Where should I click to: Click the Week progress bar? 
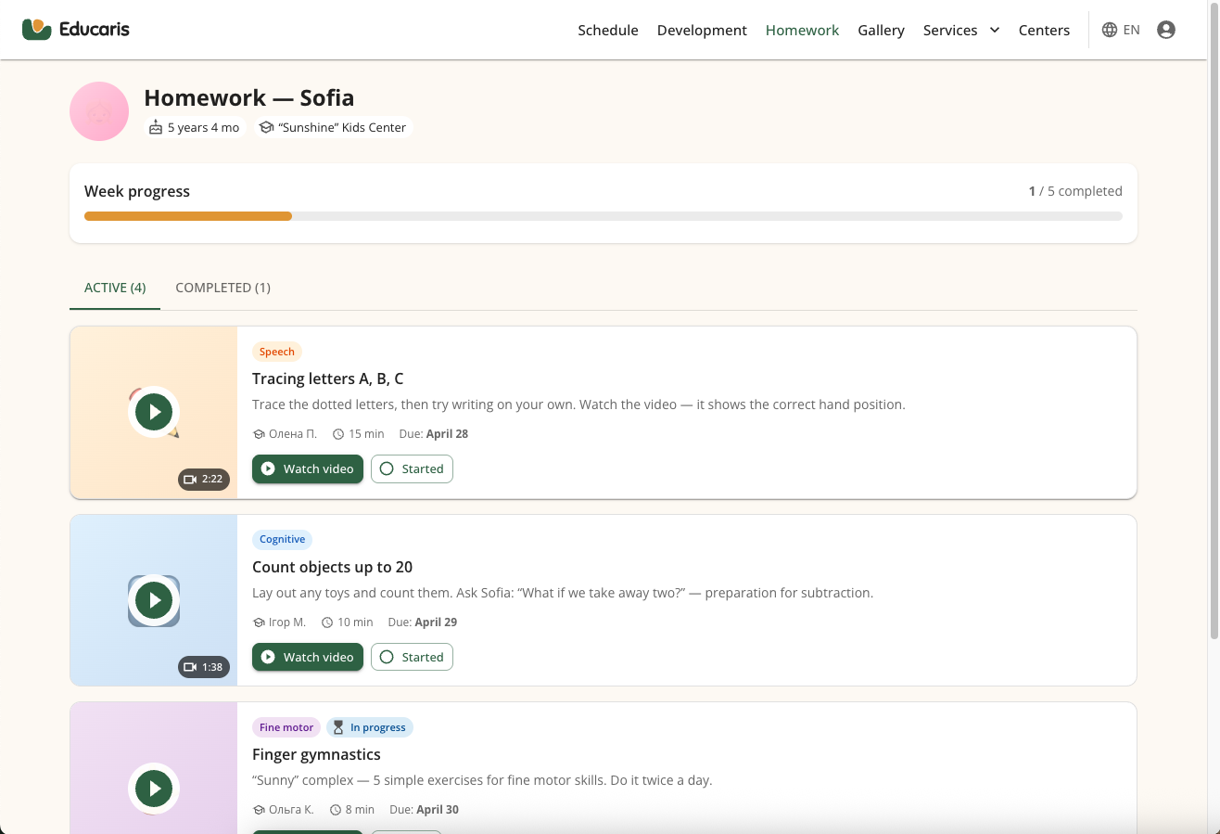[x=603, y=216]
